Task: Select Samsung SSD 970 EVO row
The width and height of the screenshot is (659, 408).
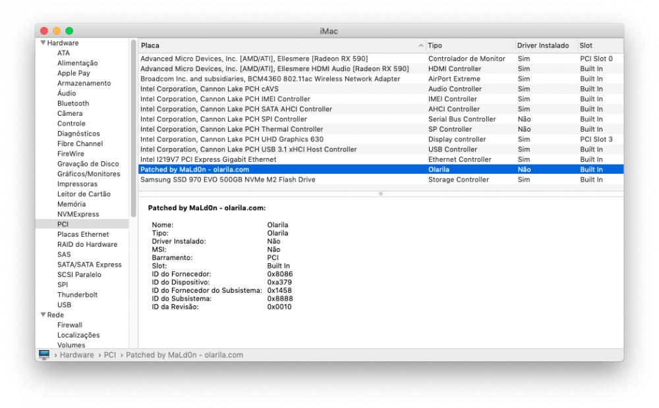Action: [381, 180]
